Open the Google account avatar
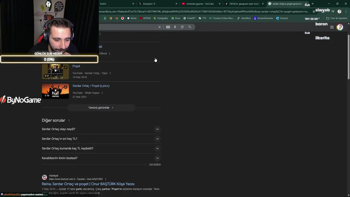This screenshot has height=197, width=350. [x=340, y=27]
